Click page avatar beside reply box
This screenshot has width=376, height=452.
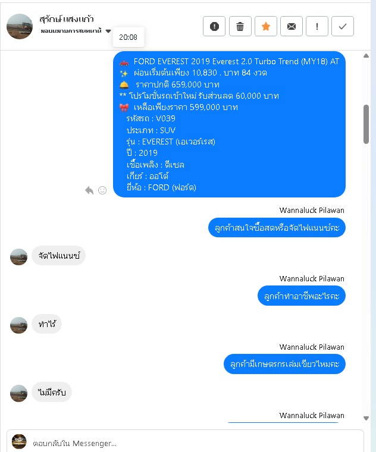(19, 442)
